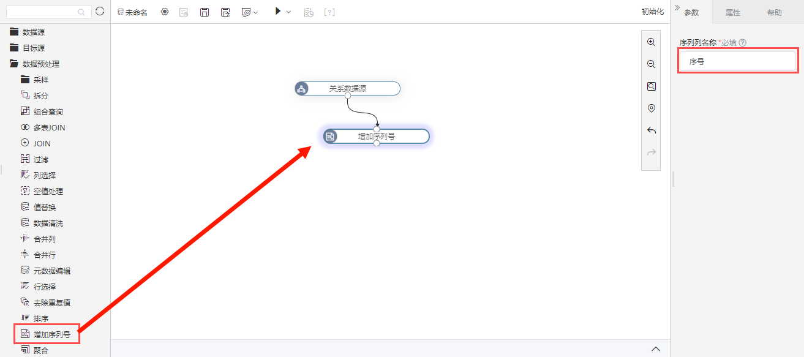Click the help question mark next to 序列列名称
This screenshot has width=804, height=357.
point(743,43)
